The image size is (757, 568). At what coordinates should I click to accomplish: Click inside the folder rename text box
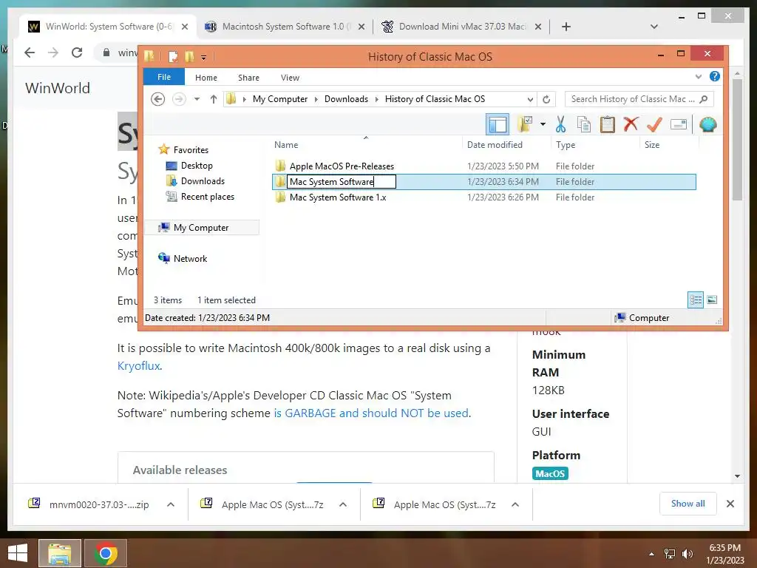(x=342, y=182)
